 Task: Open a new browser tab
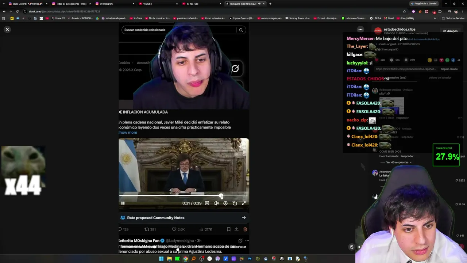(270, 4)
